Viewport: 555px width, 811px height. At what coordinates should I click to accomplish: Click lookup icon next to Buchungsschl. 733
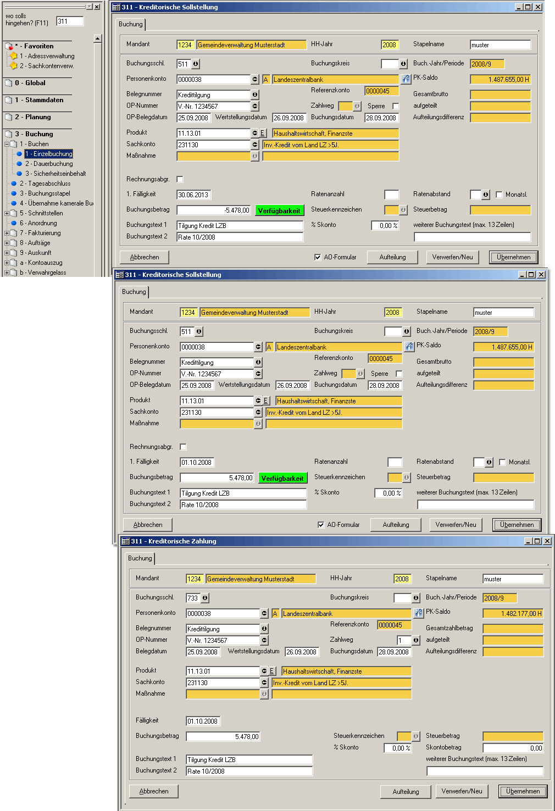(x=205, y=598)
